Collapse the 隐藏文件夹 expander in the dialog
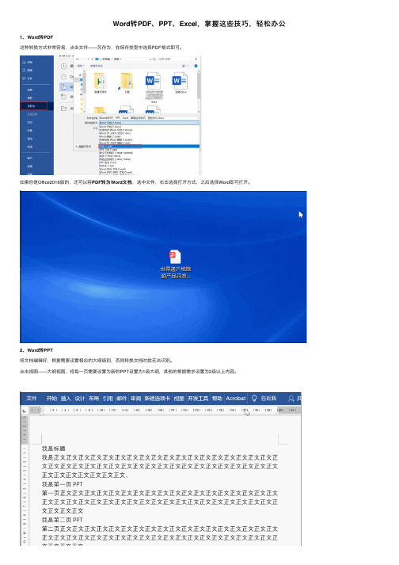 pyautogui.click(x=83, y=147)
